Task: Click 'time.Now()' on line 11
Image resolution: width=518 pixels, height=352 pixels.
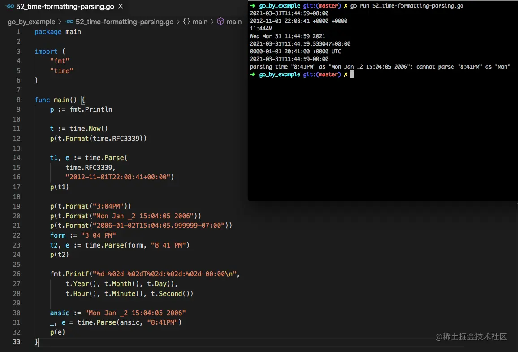Action: pyautogui.click(x=89, y=129)
